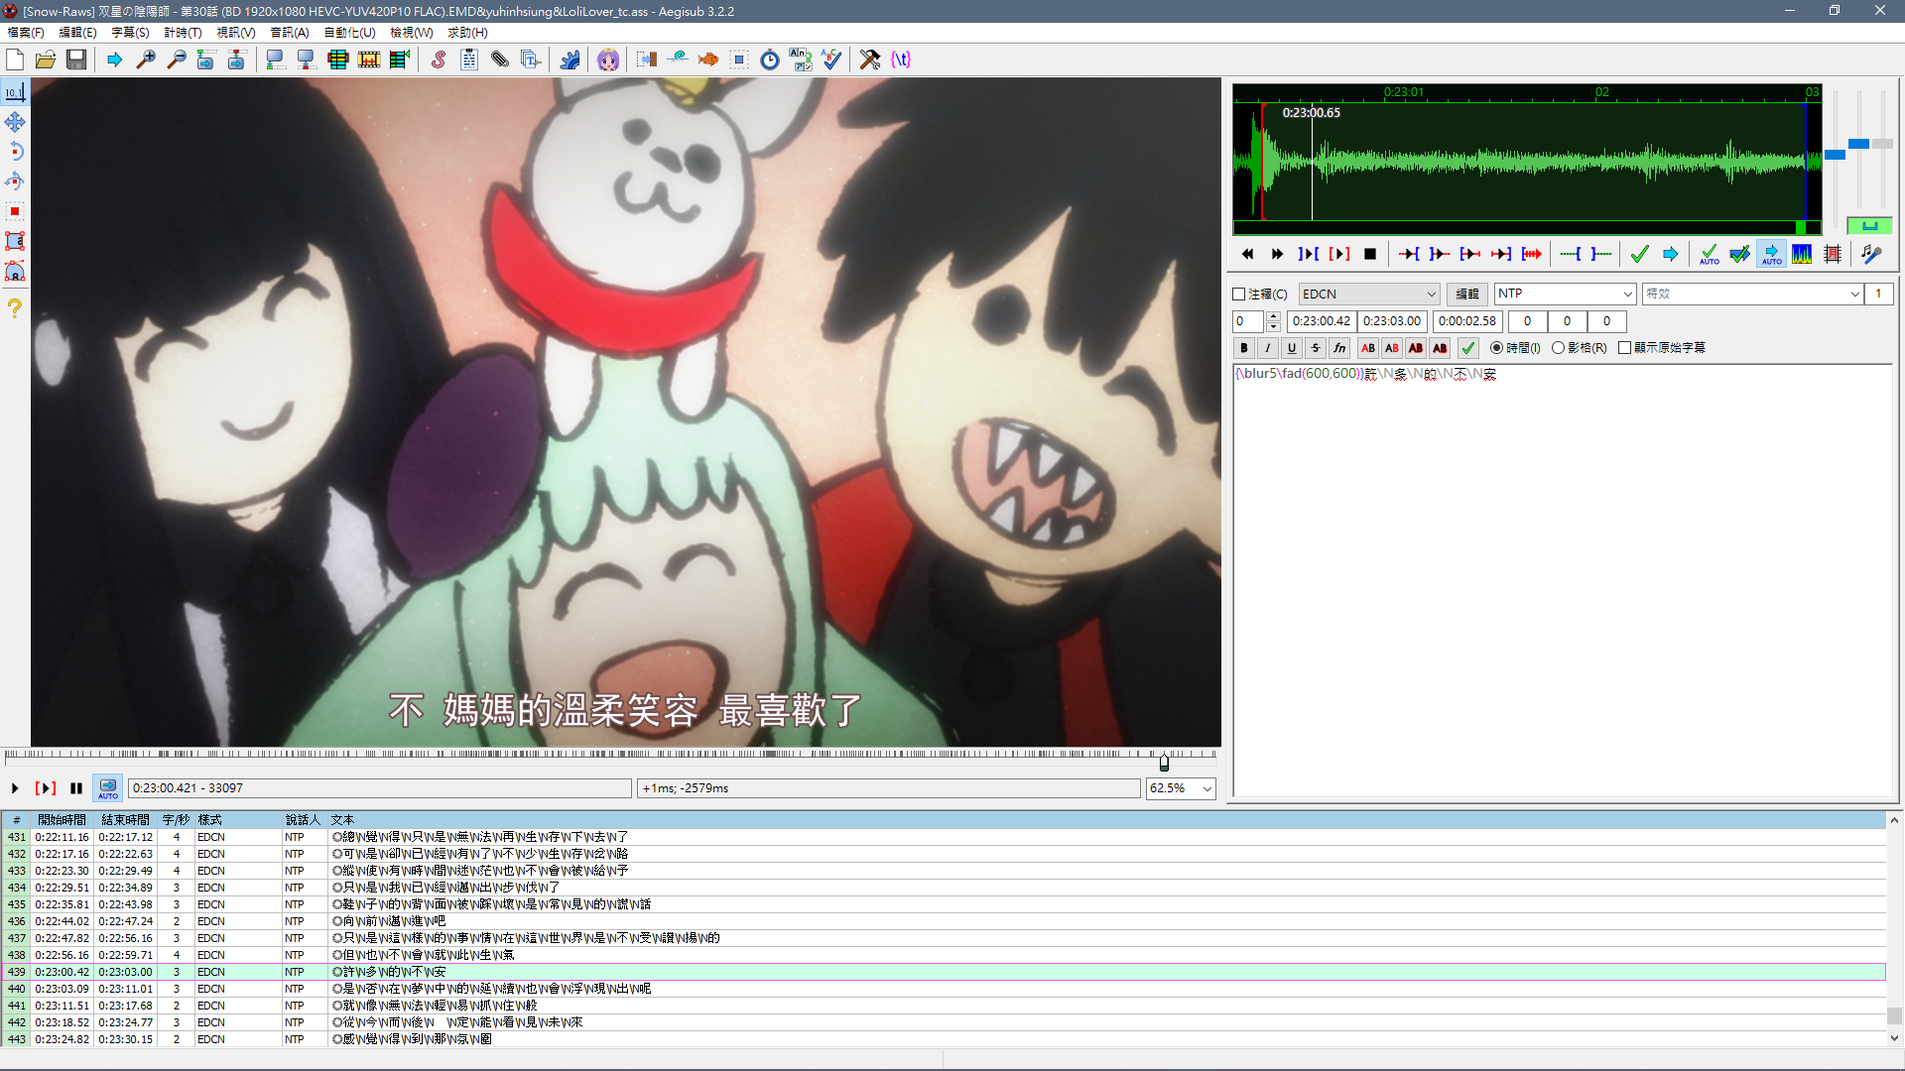The height and width of the screenshot is (1071, 1905).
Task: Select the Drag subtitles video tool
Action: point(15,122)
